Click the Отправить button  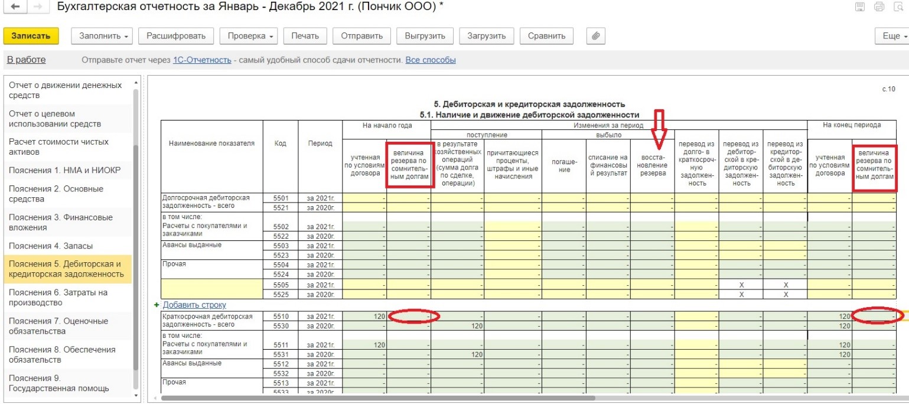(x=362, y=36)
